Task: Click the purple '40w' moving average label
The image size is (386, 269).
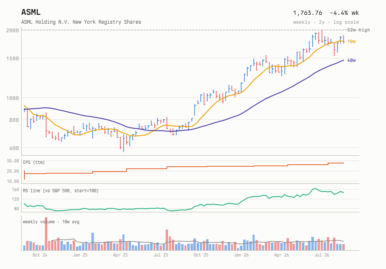Action: click(x=352, y=60)
